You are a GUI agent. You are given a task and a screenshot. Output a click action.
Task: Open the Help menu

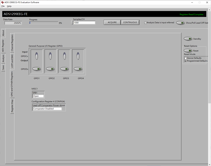pos(9,6)
